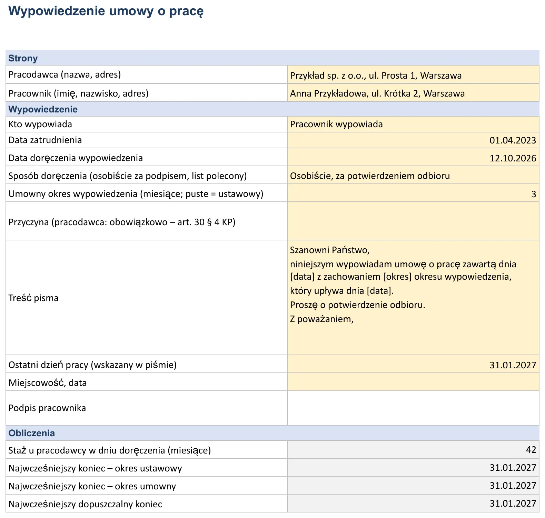Select the 'Ostatni dzień pracy' label

[92, 365]
